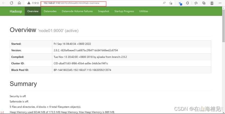Click the page vertical scrollbar thumb
This screenshot has height=114, width=225.
pos(223,26)
